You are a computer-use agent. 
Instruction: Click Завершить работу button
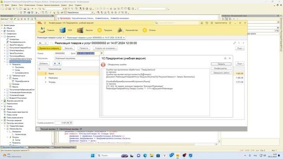coord(221,73)
